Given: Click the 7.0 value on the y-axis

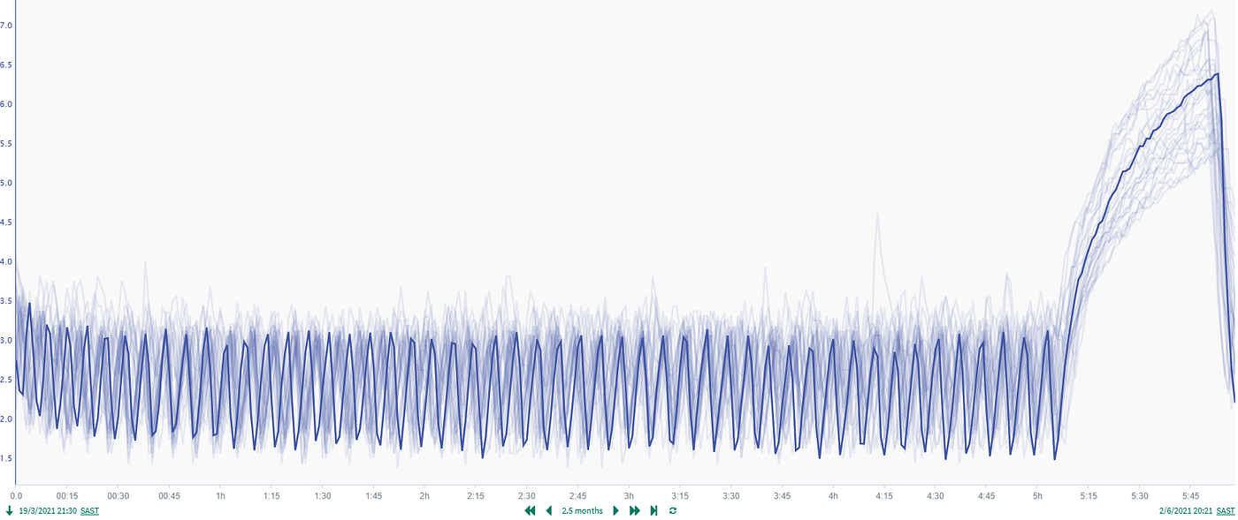Looking at the screenshot, I should [x=6, y=26].
